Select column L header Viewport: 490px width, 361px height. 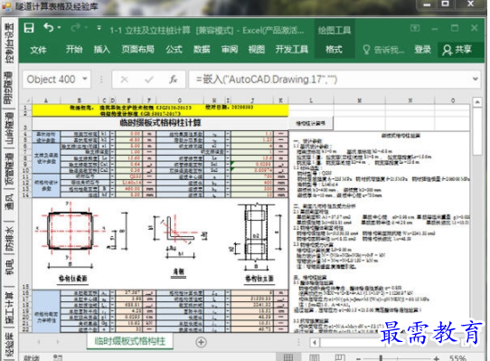311,100
